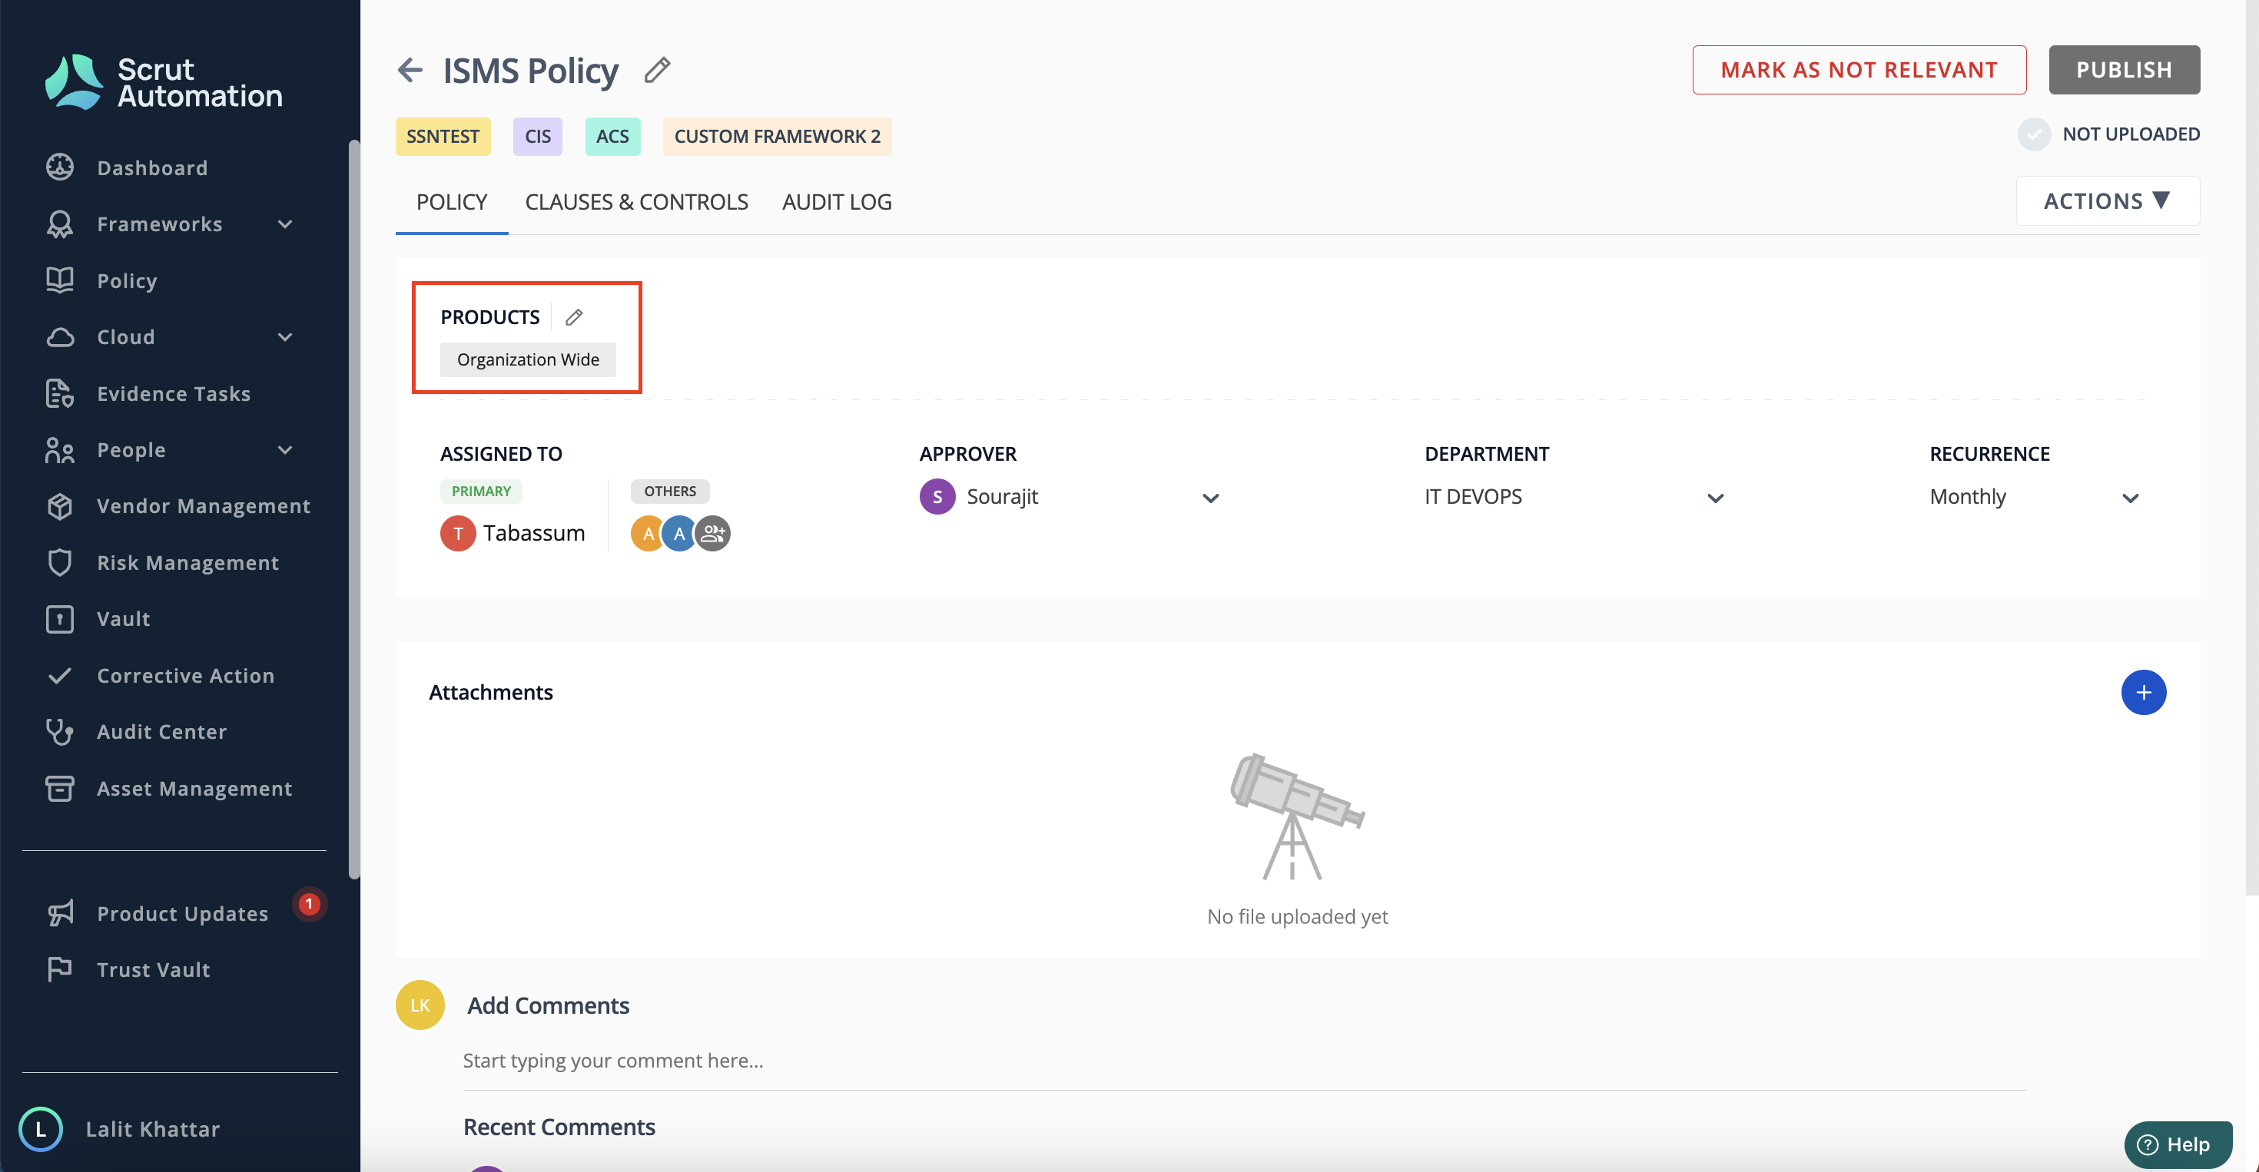Open the Dashboard icon in sidebar

coord(60,167)
